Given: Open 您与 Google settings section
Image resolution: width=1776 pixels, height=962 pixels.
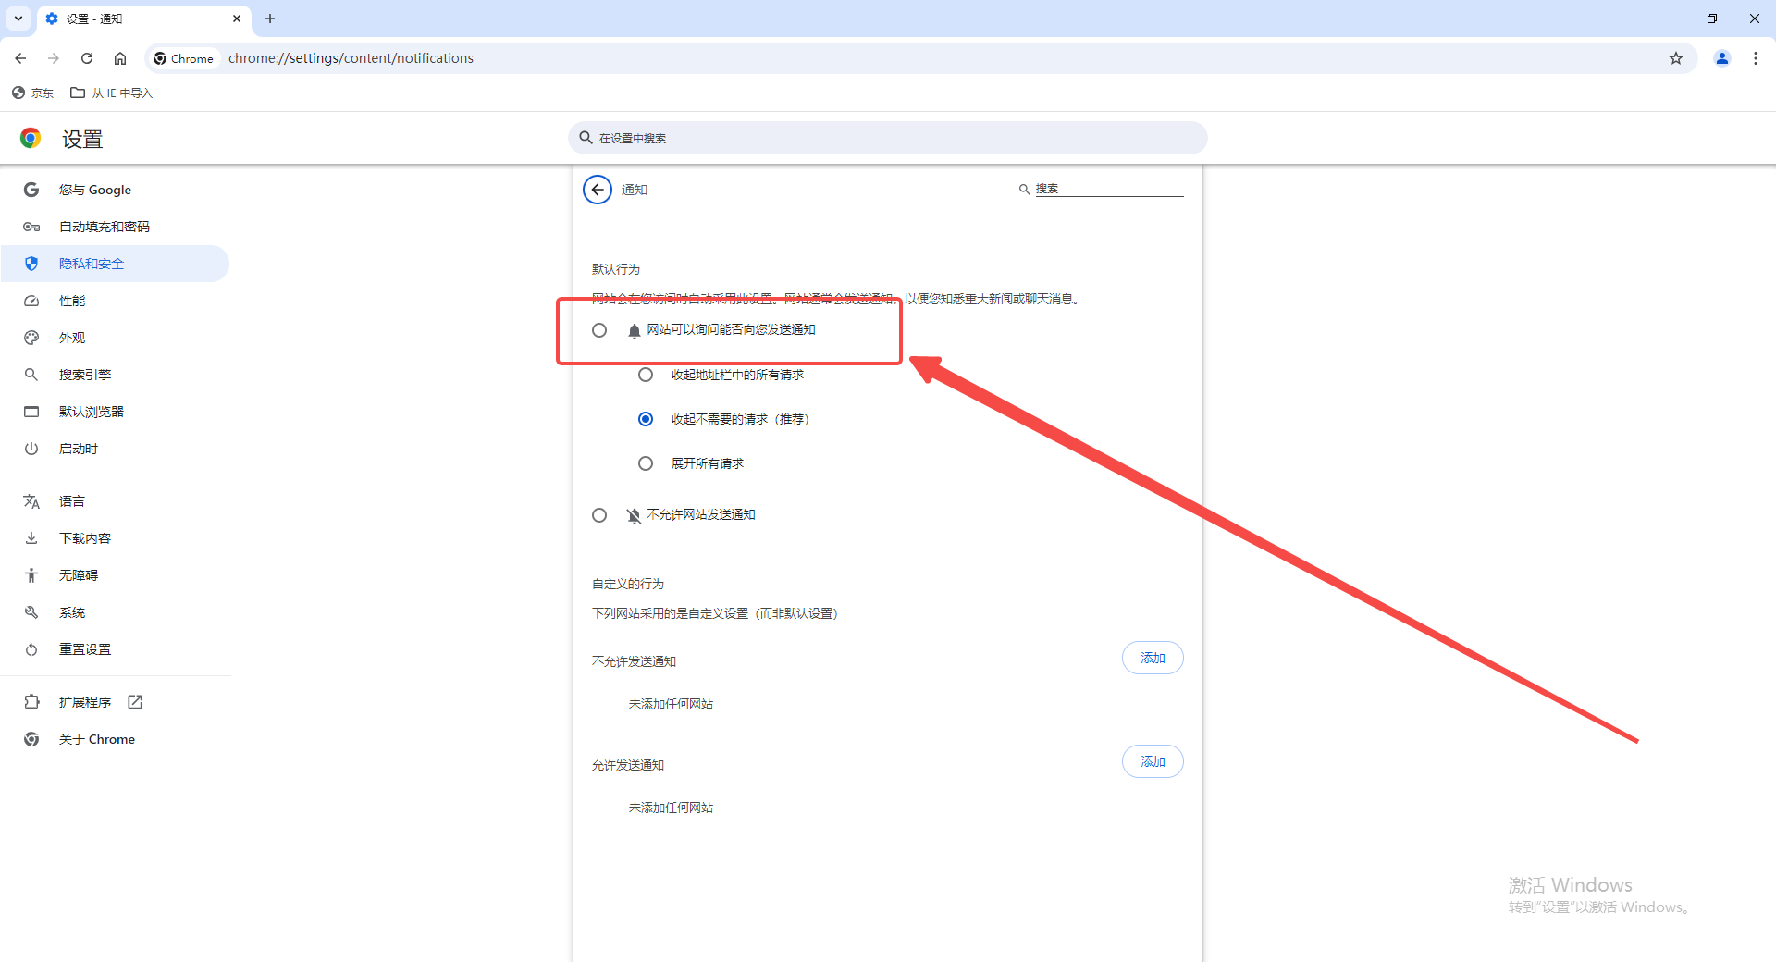Looking at the screenshot, I should [x=116, y=190].
